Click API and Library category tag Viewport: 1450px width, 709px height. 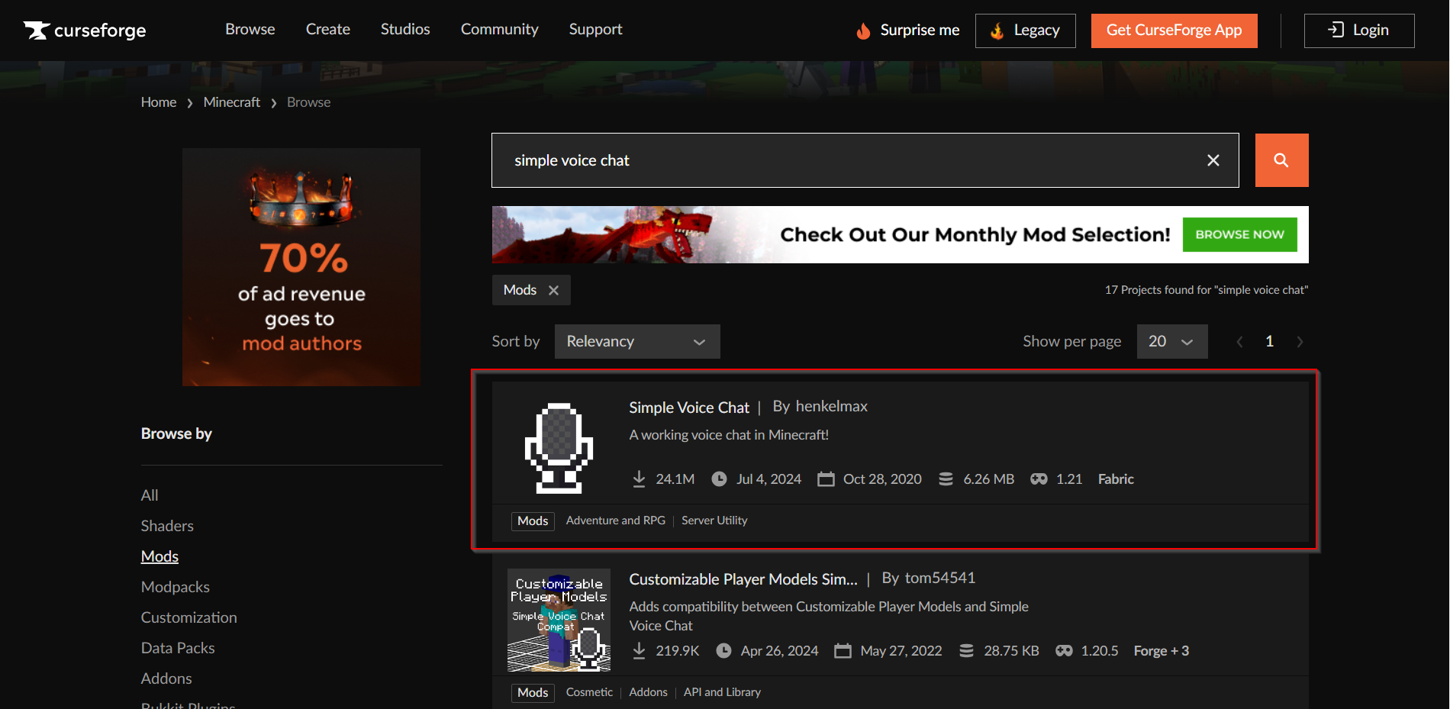coord(722,692)
